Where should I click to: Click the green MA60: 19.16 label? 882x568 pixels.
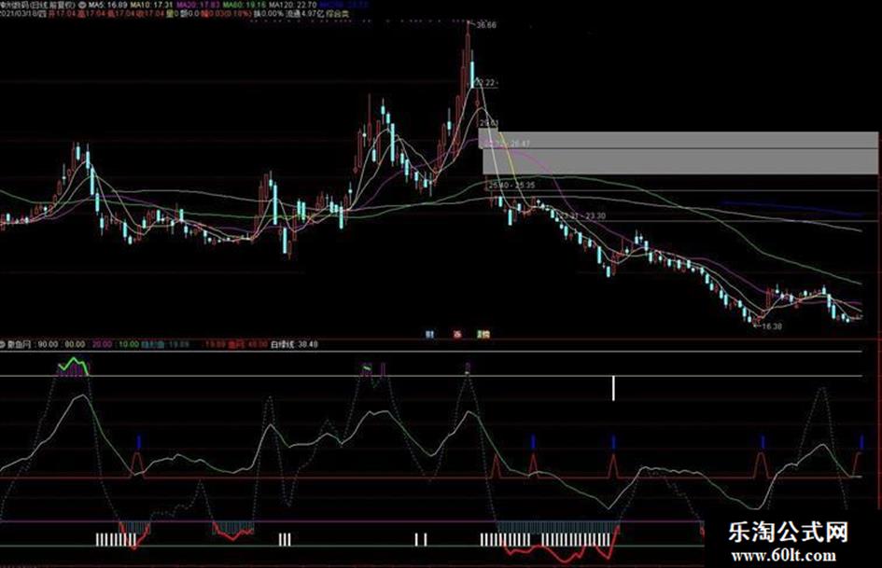click(243, 5)
